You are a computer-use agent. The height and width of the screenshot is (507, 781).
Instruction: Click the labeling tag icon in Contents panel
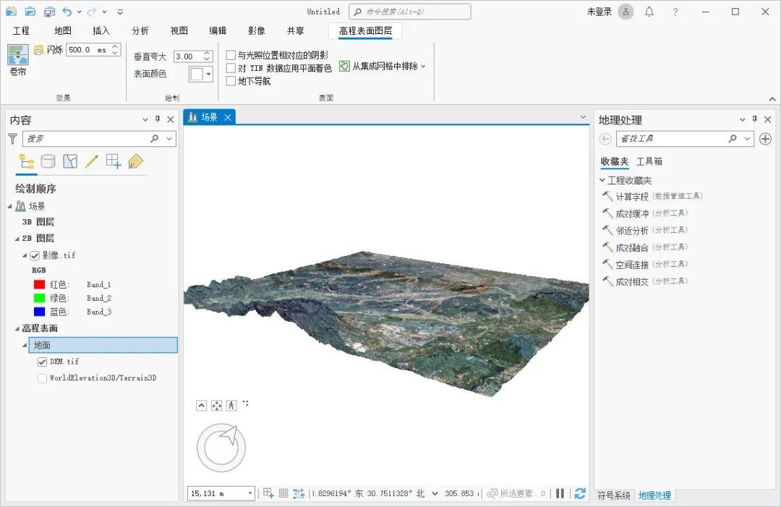point(135,161)
